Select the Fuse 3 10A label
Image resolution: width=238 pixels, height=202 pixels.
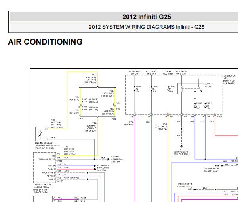pos(155,89)
